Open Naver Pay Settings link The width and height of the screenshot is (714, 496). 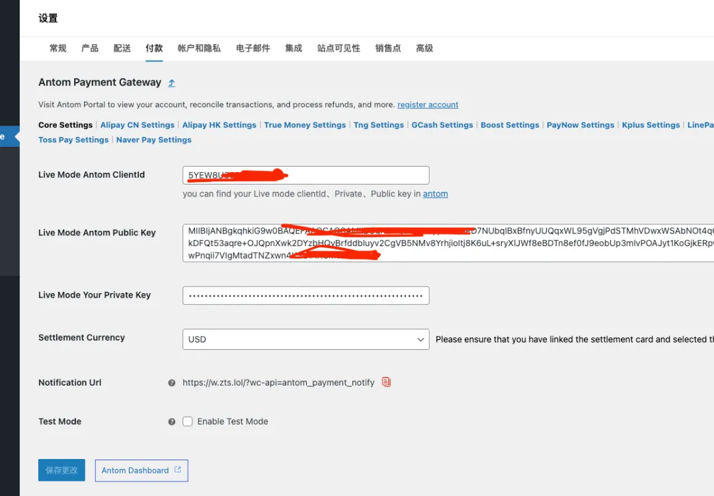(154, 140)
